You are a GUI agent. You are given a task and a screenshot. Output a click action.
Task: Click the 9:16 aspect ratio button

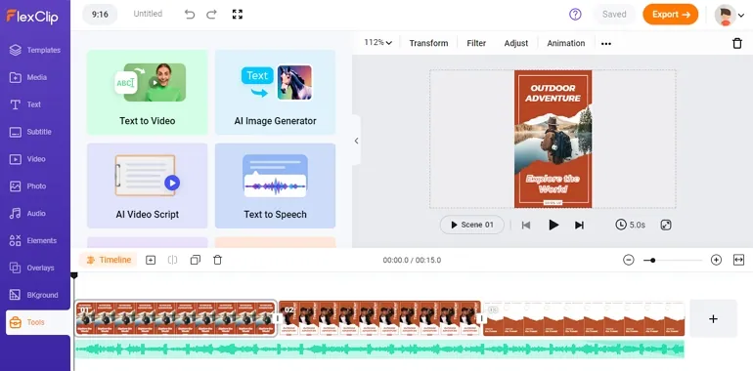100,15
